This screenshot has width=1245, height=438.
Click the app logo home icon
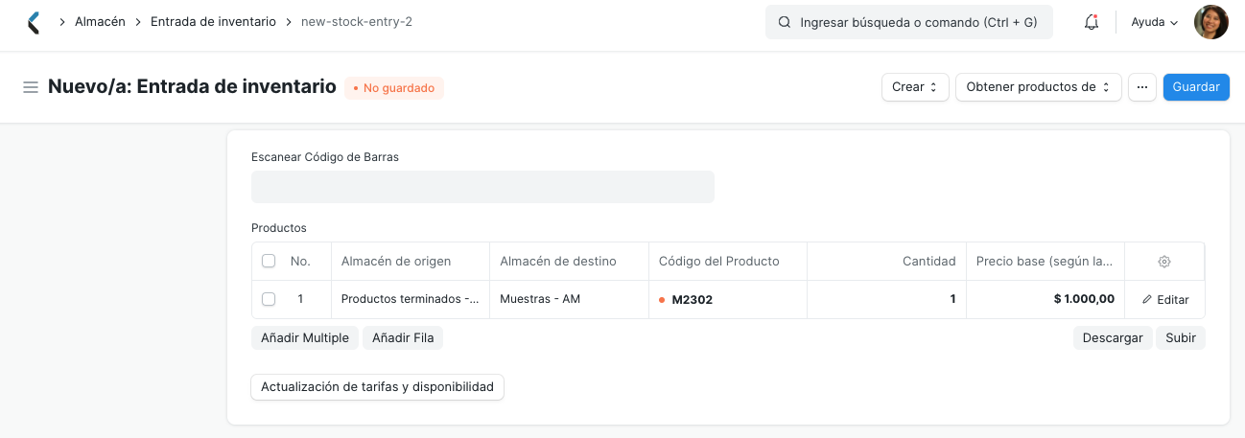(34, 22)
